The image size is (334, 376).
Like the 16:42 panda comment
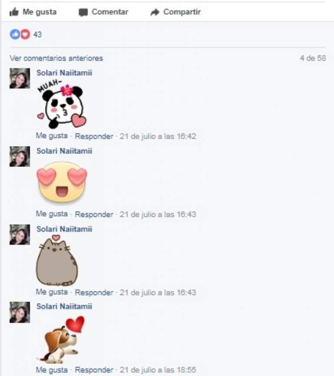coord(52,136)
